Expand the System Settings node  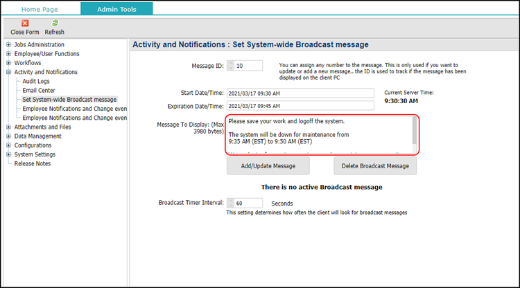pos(8,154)
